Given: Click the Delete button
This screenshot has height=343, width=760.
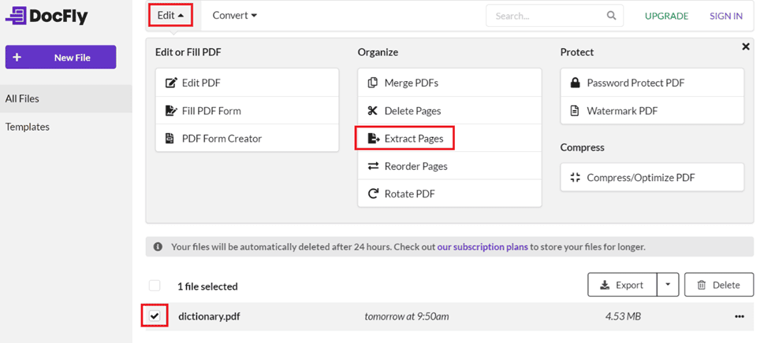Looking at the screenshot, I should point(719,285).
